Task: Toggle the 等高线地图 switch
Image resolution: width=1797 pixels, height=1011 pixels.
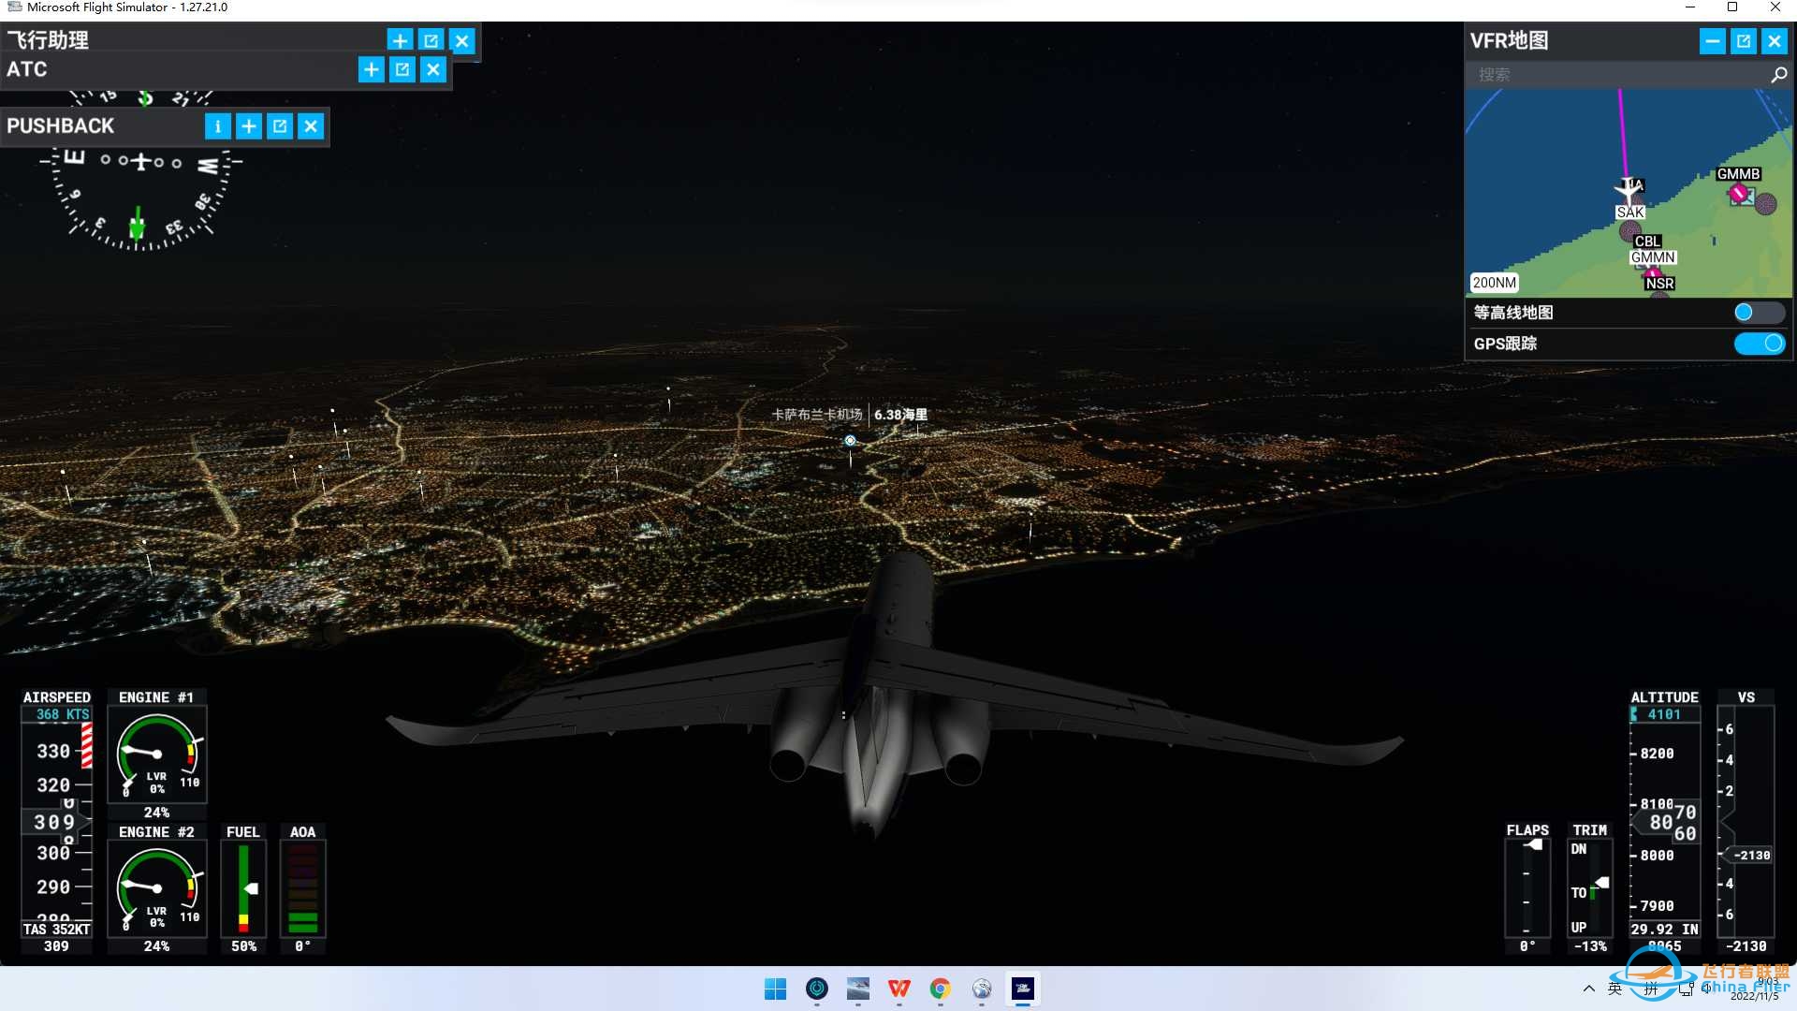Action: click(1758, 313)
